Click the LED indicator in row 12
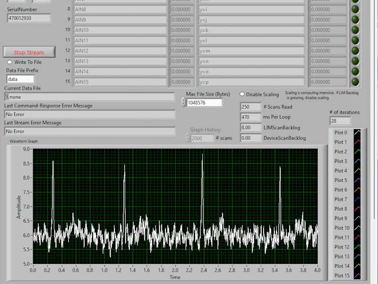Viewport: 378px width, 284px height. coord(355,51)
